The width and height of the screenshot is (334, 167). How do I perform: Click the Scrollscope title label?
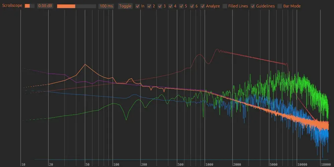[12, 6]
